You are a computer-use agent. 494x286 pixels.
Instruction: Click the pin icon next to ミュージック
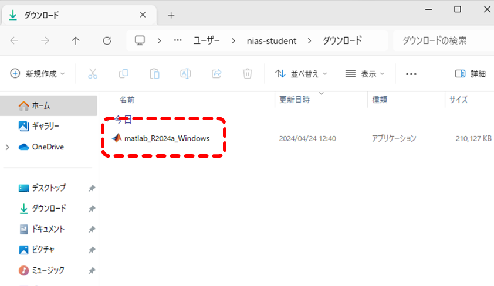click(92, 271)
